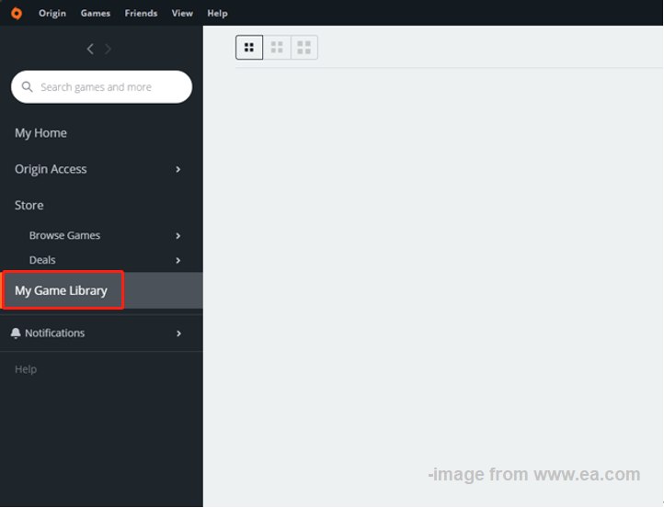Switch to medium tile grid view

tap(277, 48)
